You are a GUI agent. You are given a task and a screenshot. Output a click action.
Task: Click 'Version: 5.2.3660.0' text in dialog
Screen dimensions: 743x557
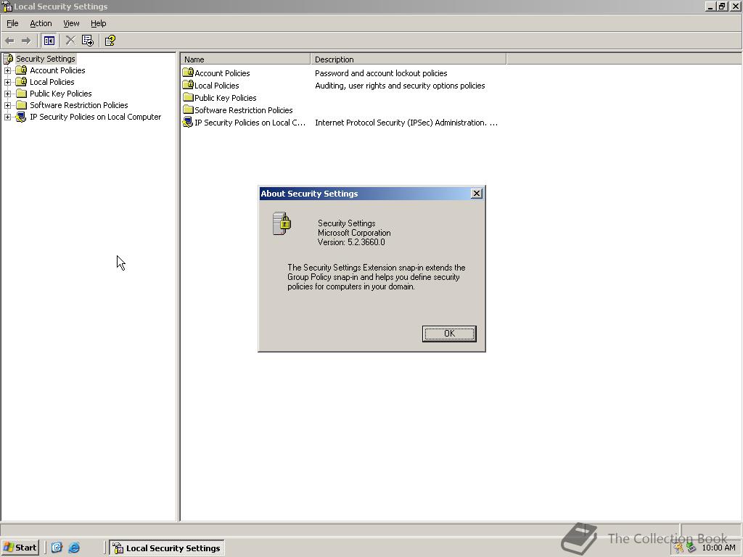tap(351, 242)
